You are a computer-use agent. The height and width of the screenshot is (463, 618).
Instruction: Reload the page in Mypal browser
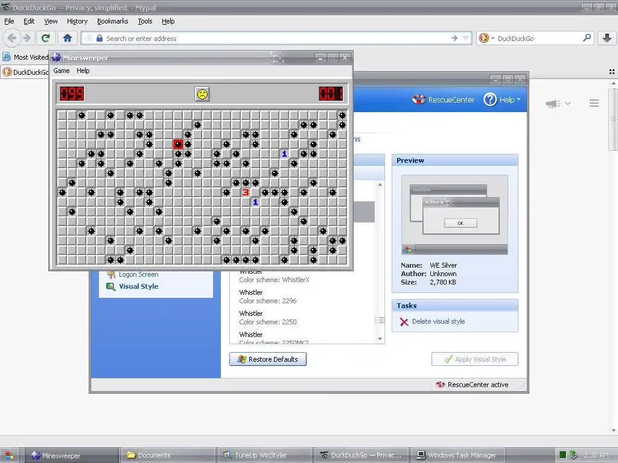46,38
